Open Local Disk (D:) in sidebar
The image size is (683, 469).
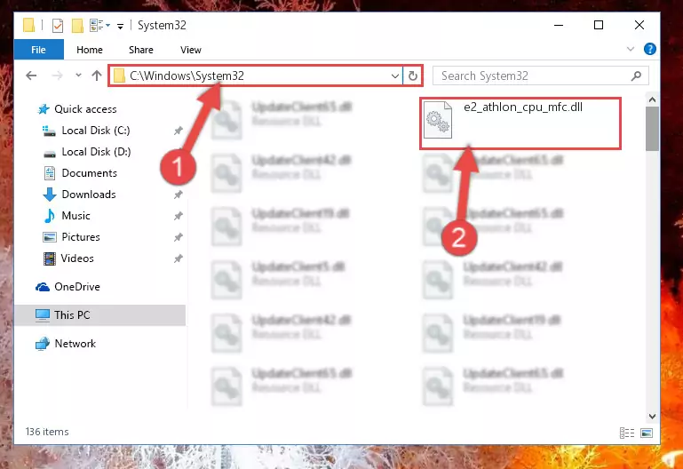(96, 152)
